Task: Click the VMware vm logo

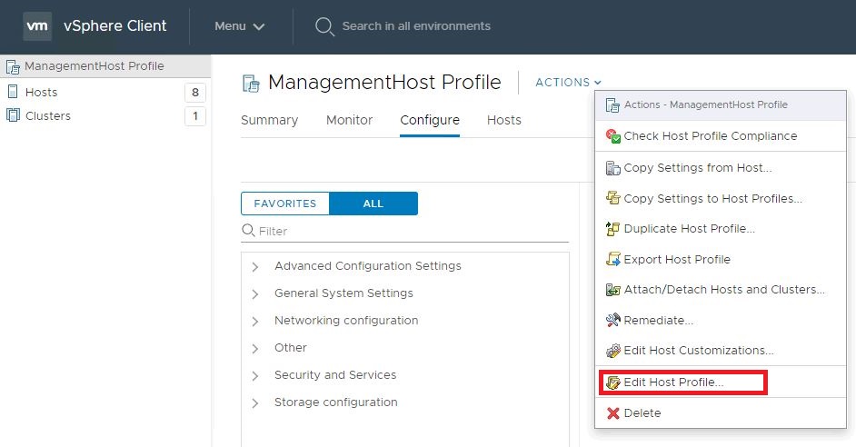Action: pyautogui.click(x=37, y=26)
